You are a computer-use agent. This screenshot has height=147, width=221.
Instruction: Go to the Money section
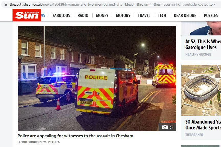102,16
